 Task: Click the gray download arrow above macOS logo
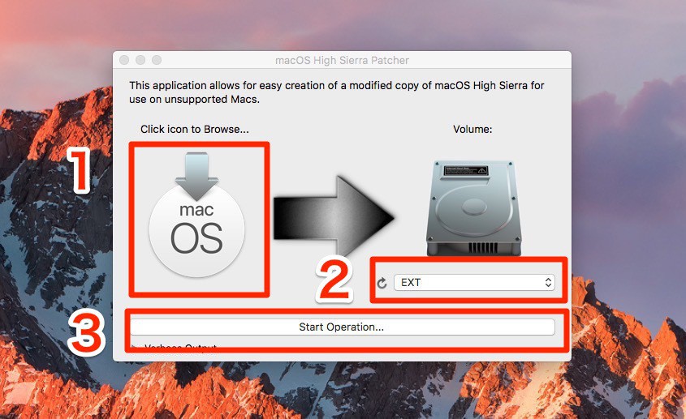(x=197, y=176)
